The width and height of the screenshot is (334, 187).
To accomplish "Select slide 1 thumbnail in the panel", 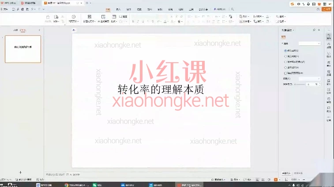I will click(23, 49).
